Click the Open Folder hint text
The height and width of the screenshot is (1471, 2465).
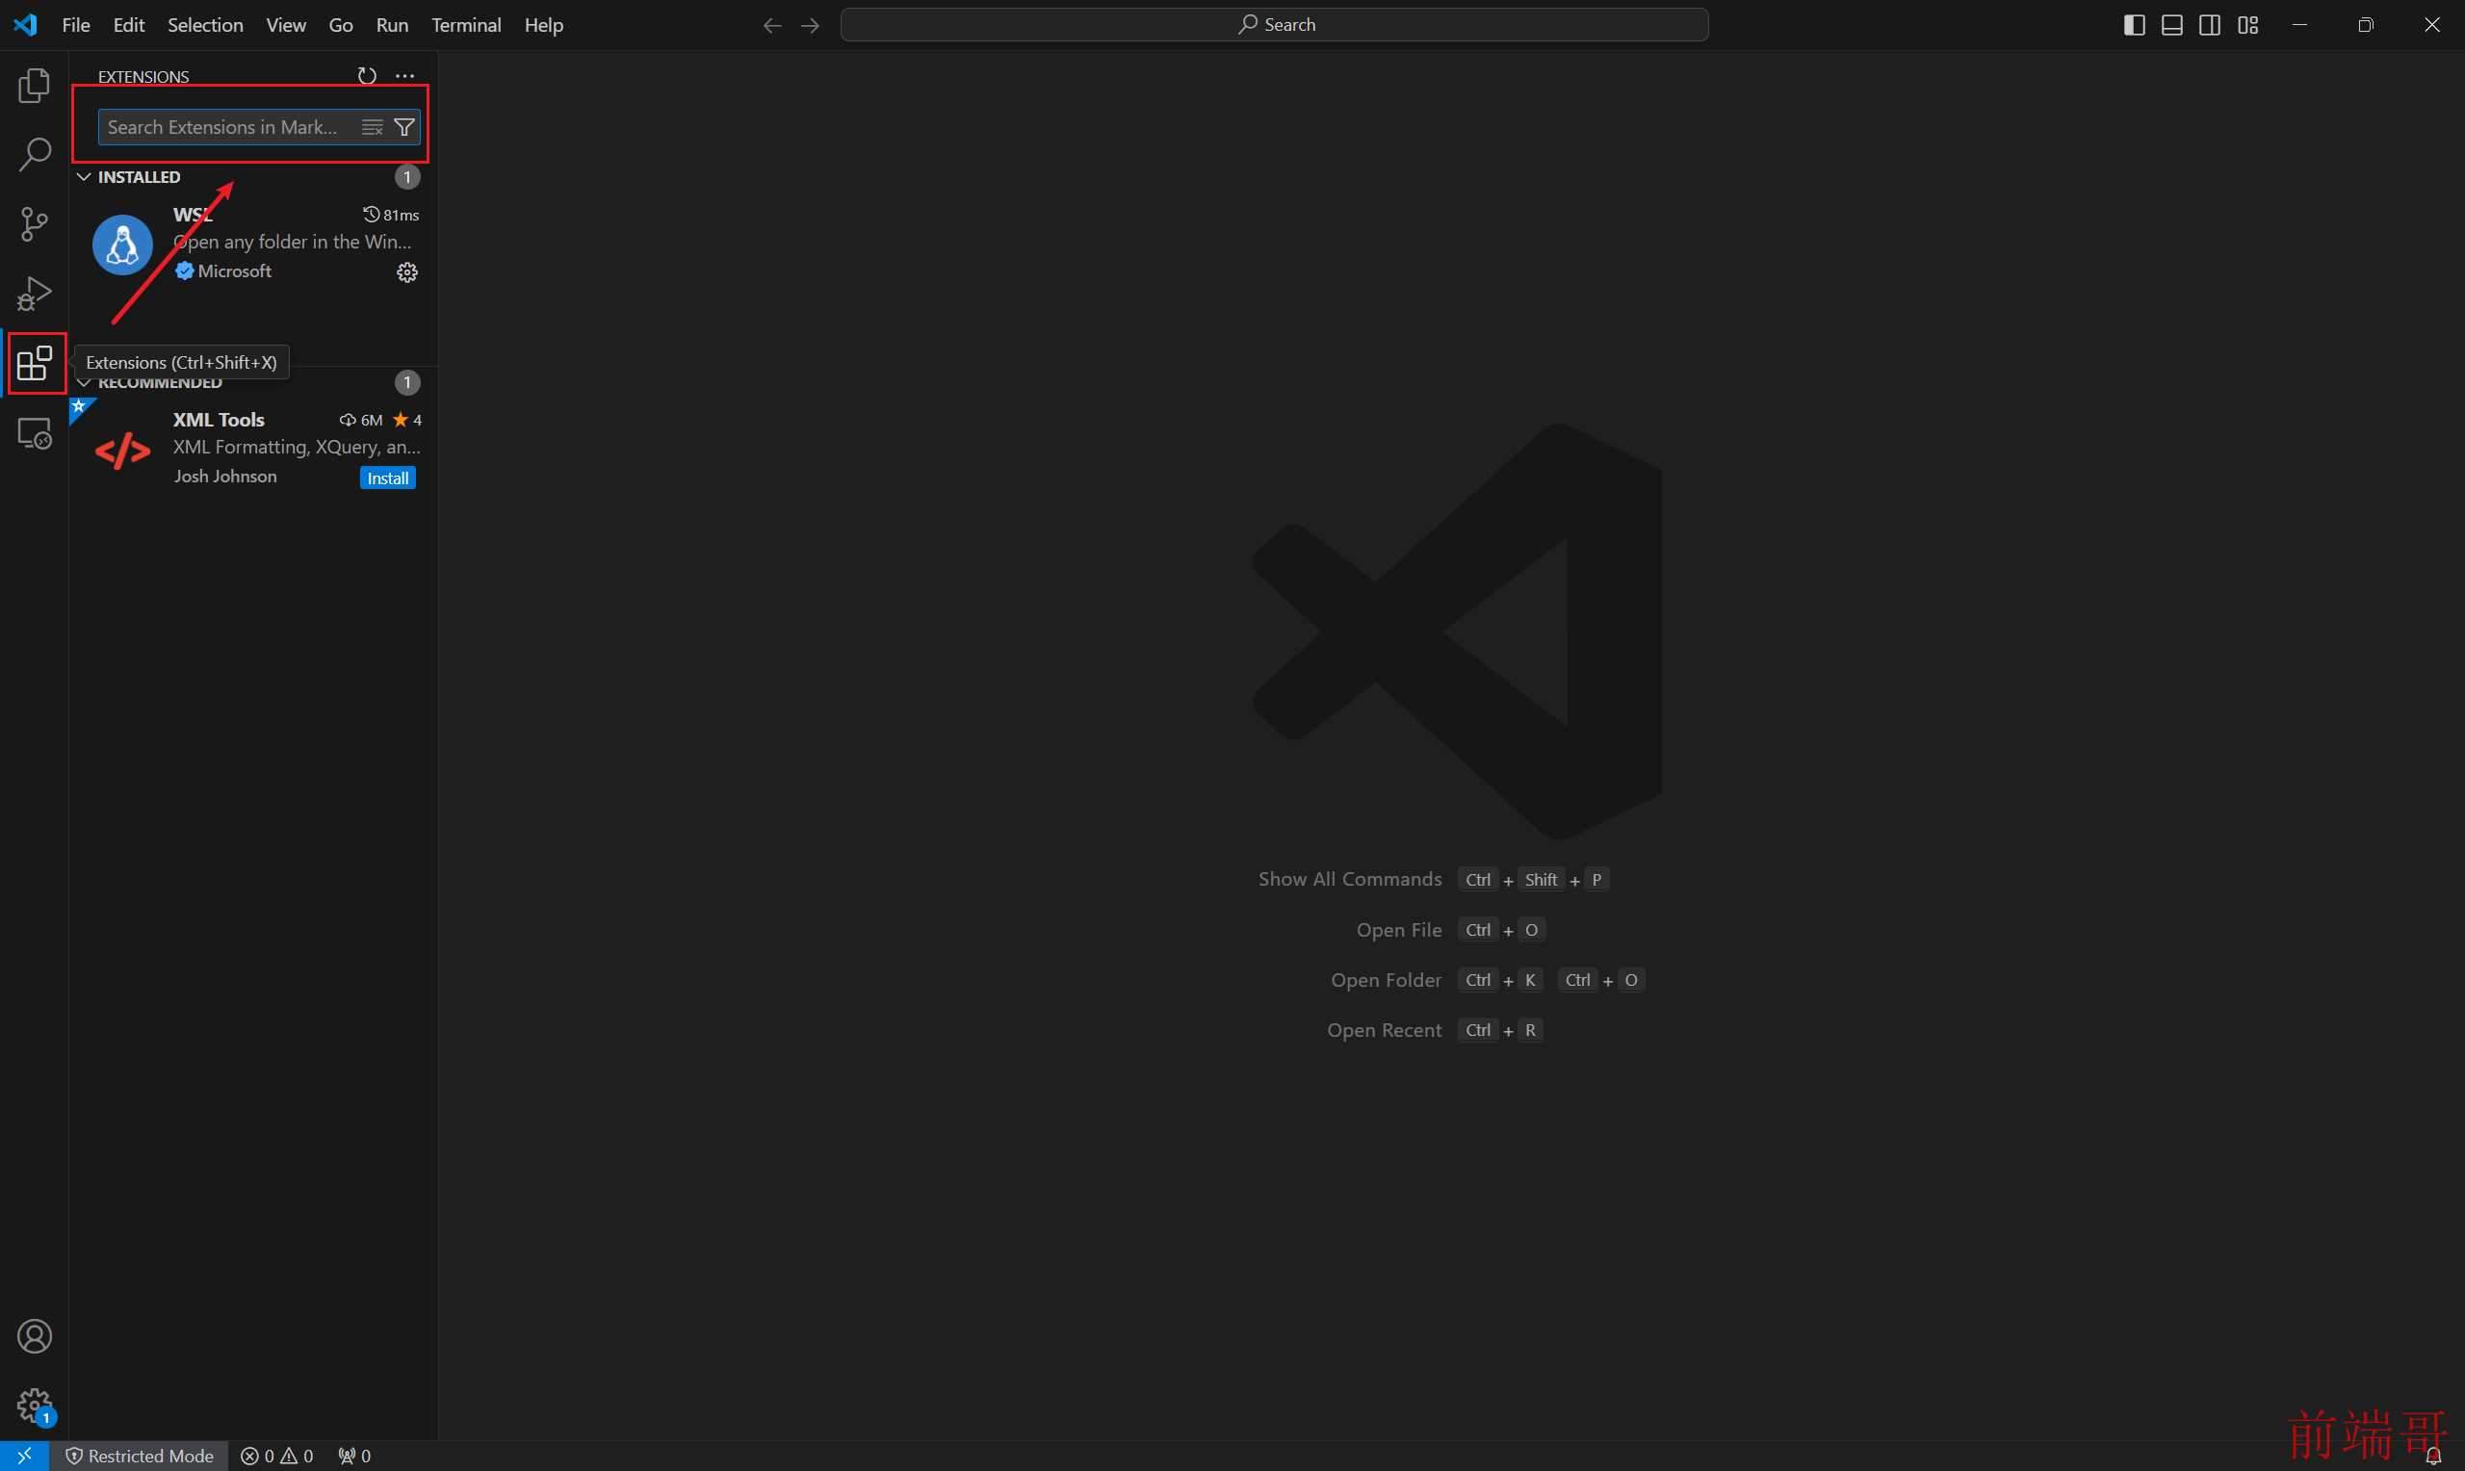pyautogui.click(x=1386, y=979)
